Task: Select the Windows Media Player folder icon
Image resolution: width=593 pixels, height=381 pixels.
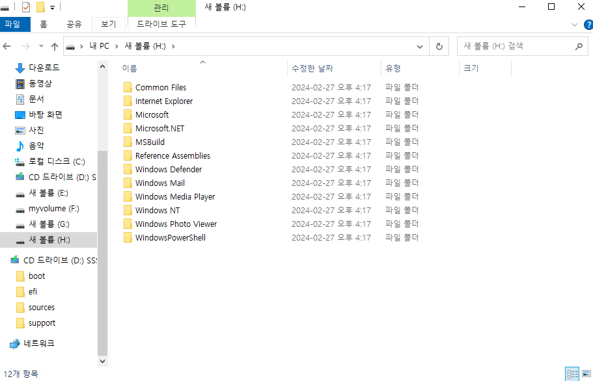Action: (x=128, y=197)
